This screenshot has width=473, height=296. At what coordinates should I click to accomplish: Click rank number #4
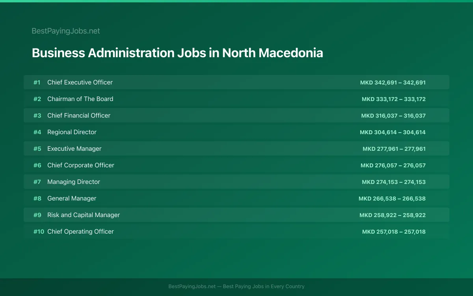[37, 132]
